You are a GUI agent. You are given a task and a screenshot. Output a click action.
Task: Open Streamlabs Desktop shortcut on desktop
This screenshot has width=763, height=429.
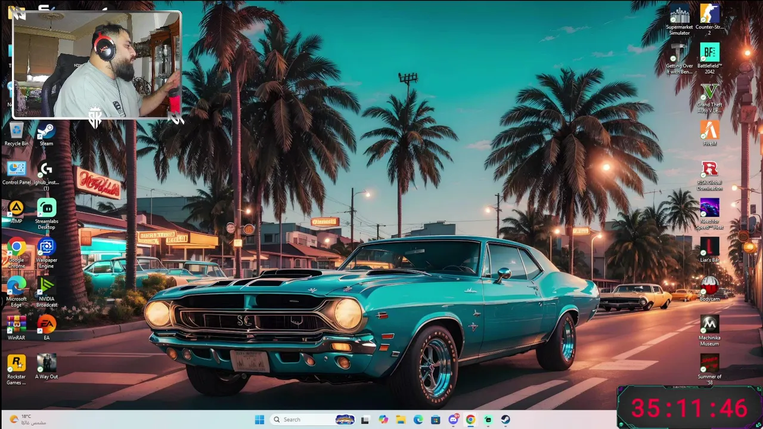(46, 214)
